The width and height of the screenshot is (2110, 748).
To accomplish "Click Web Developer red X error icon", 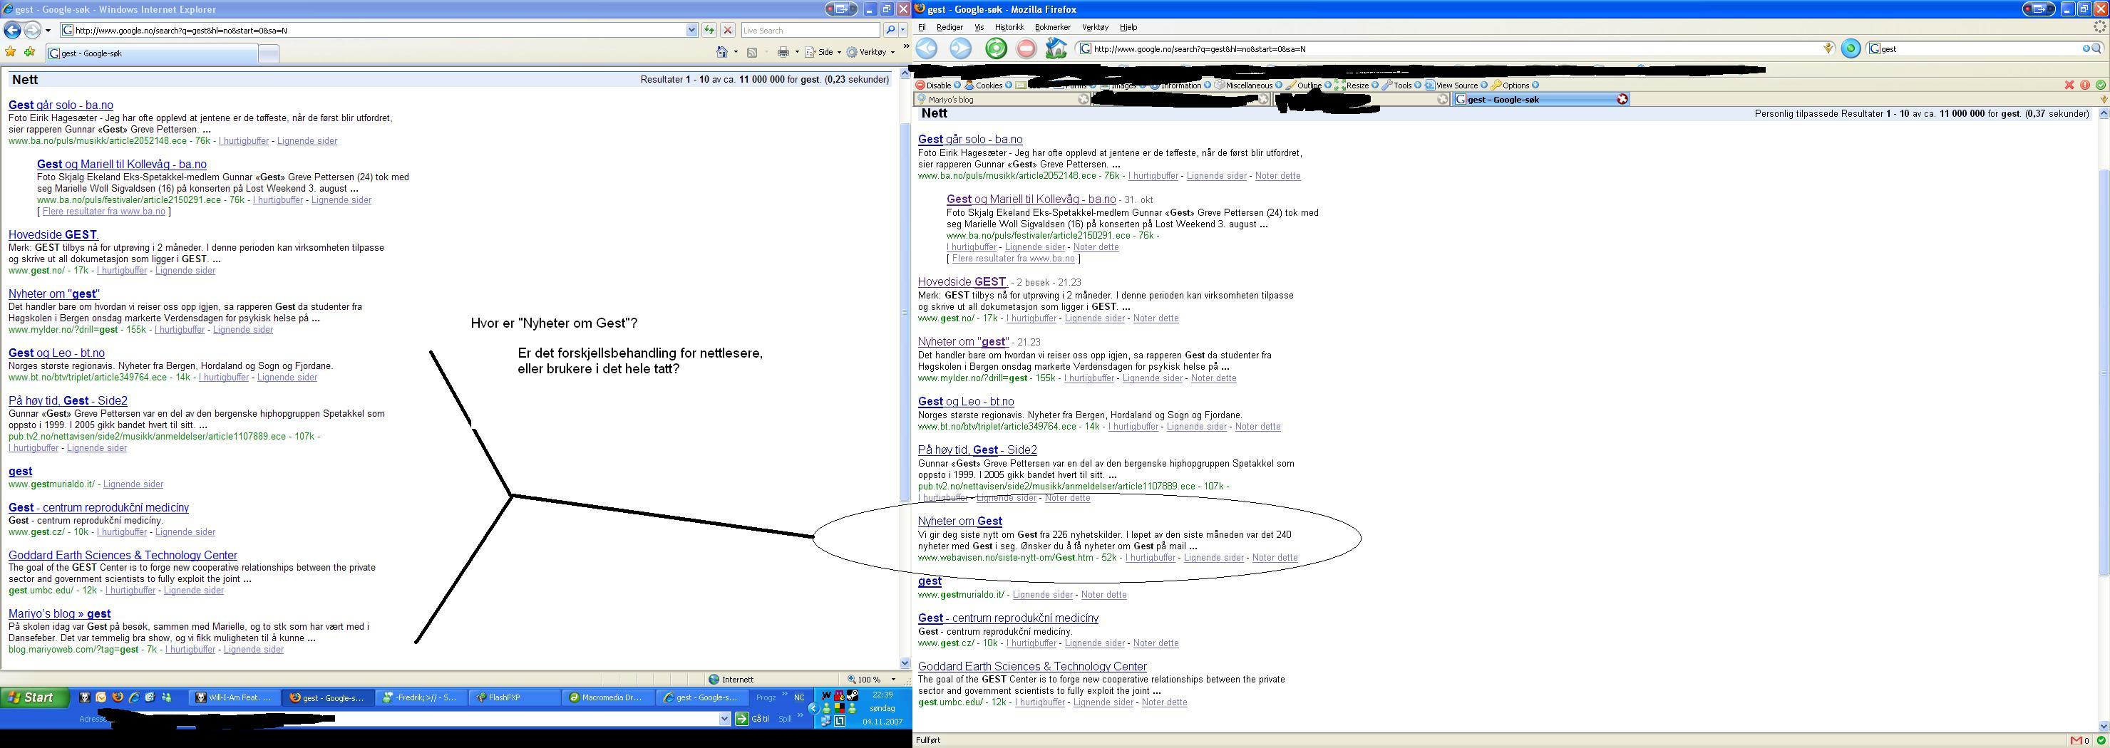I will pos(2069,85).
